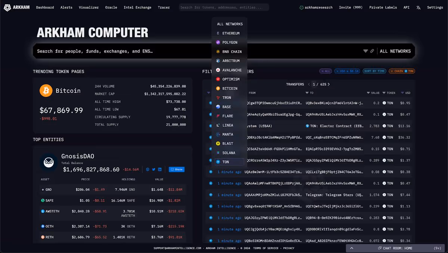Select Flare in network menu

(x=230, y=116)
